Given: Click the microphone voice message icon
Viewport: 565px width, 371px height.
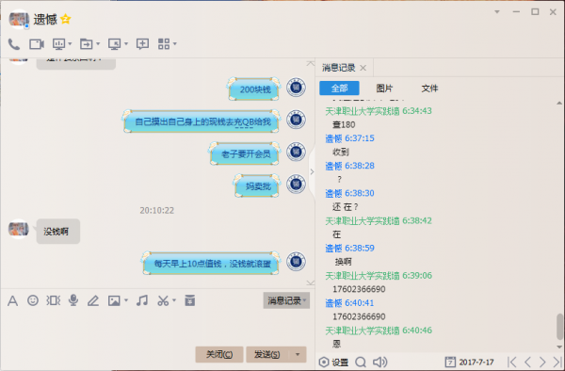Looking at the screenshot, I should coord(73,300).
